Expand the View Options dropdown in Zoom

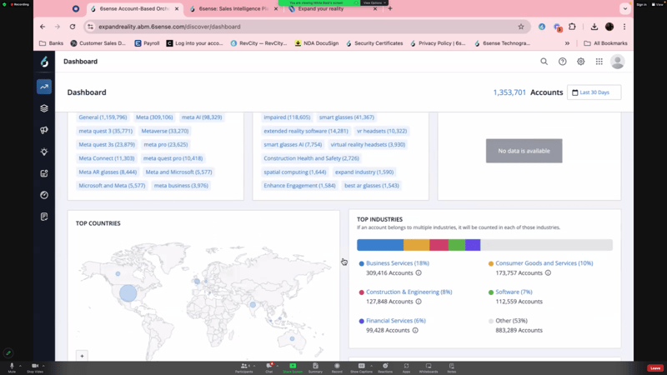click(374, 2)
